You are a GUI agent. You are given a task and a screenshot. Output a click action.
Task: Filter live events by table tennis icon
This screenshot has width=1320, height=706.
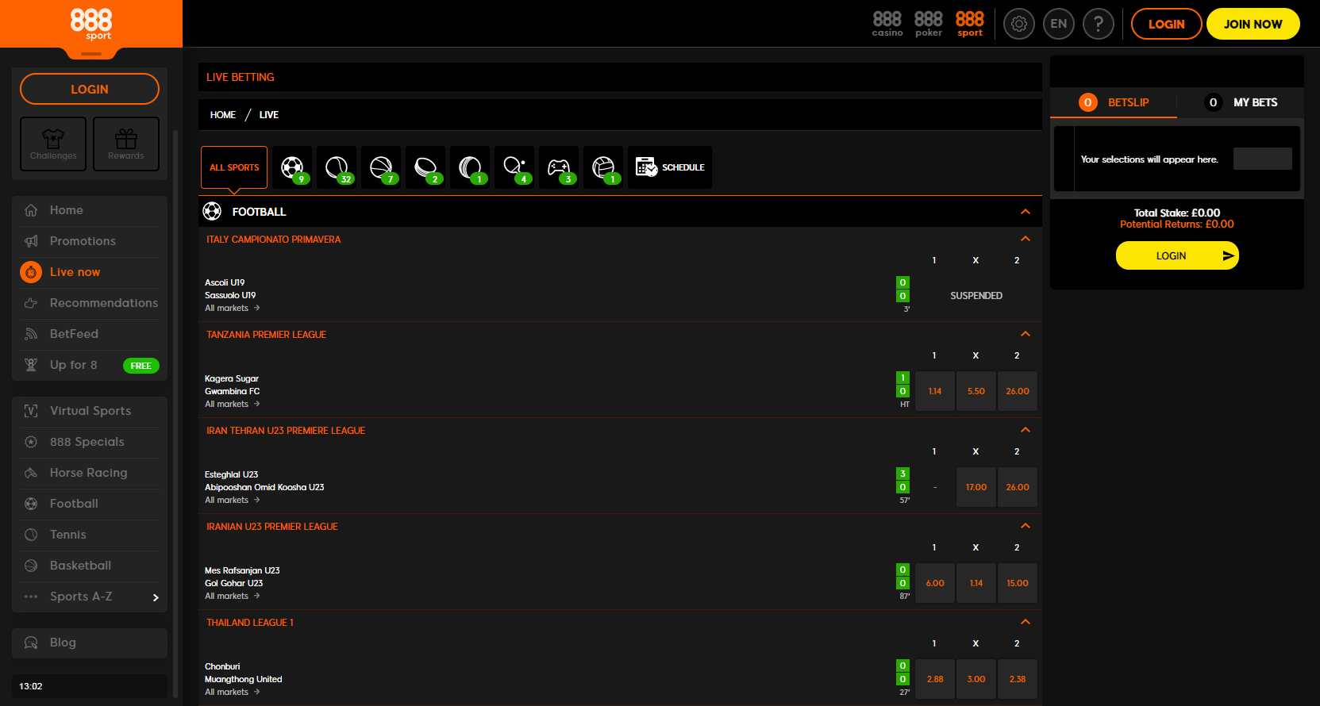[x=514, y=167]
